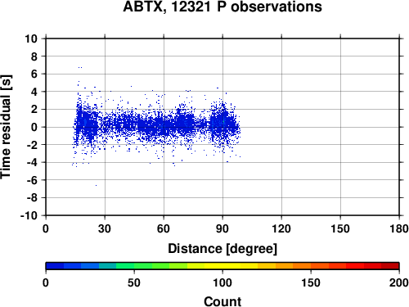Click the x-axis tick label 180

(399, 228)
